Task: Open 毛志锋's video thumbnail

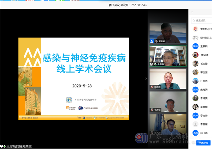Action: (x=167, y=101)
